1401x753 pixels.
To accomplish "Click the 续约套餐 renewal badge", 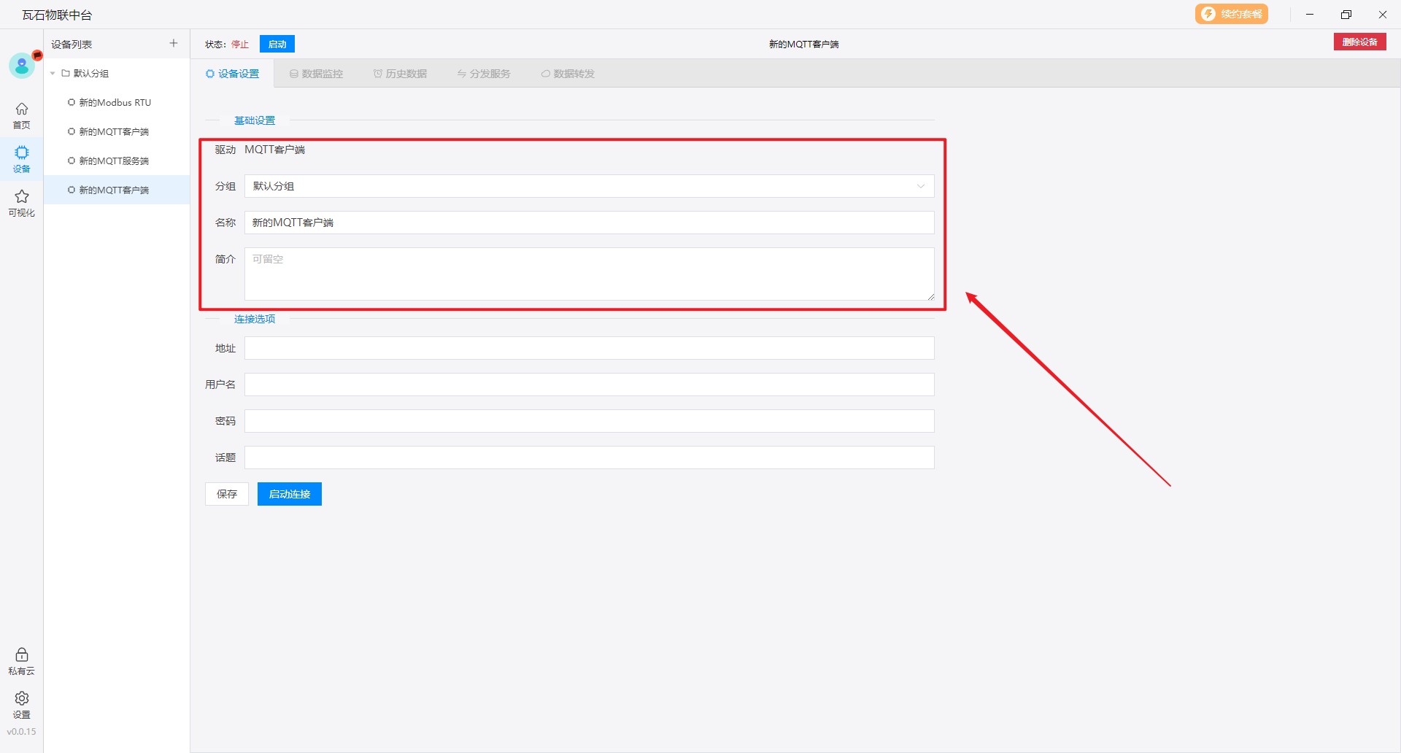I will tap(1232, 15).
